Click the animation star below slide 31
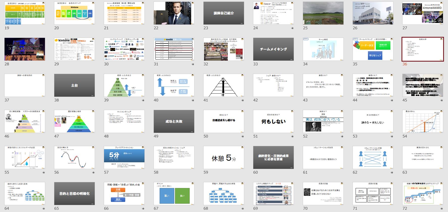 193,64
